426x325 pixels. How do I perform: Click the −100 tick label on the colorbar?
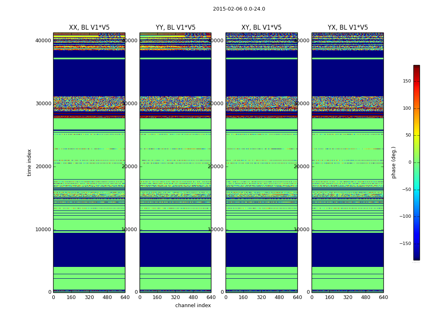405,217
